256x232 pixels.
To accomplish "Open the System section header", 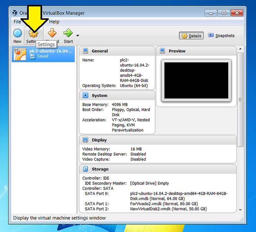I will coord(117,96).
